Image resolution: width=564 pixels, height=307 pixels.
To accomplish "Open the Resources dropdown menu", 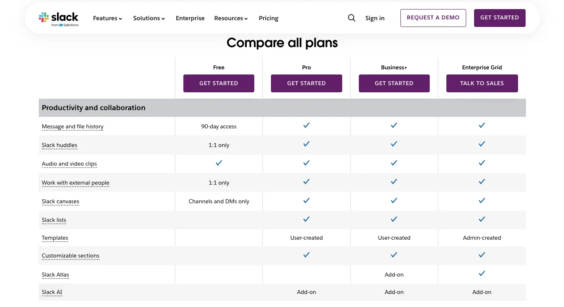I will [231, 18].
